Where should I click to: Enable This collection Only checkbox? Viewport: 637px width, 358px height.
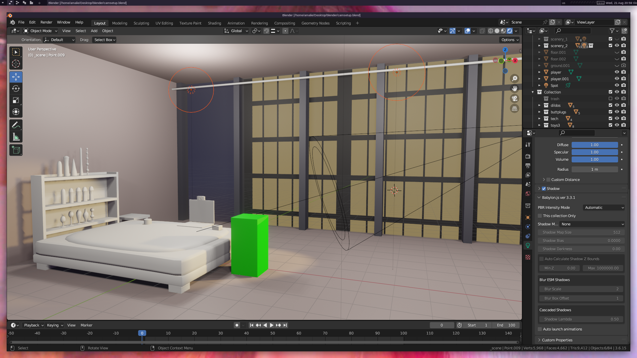click(540, 216)
